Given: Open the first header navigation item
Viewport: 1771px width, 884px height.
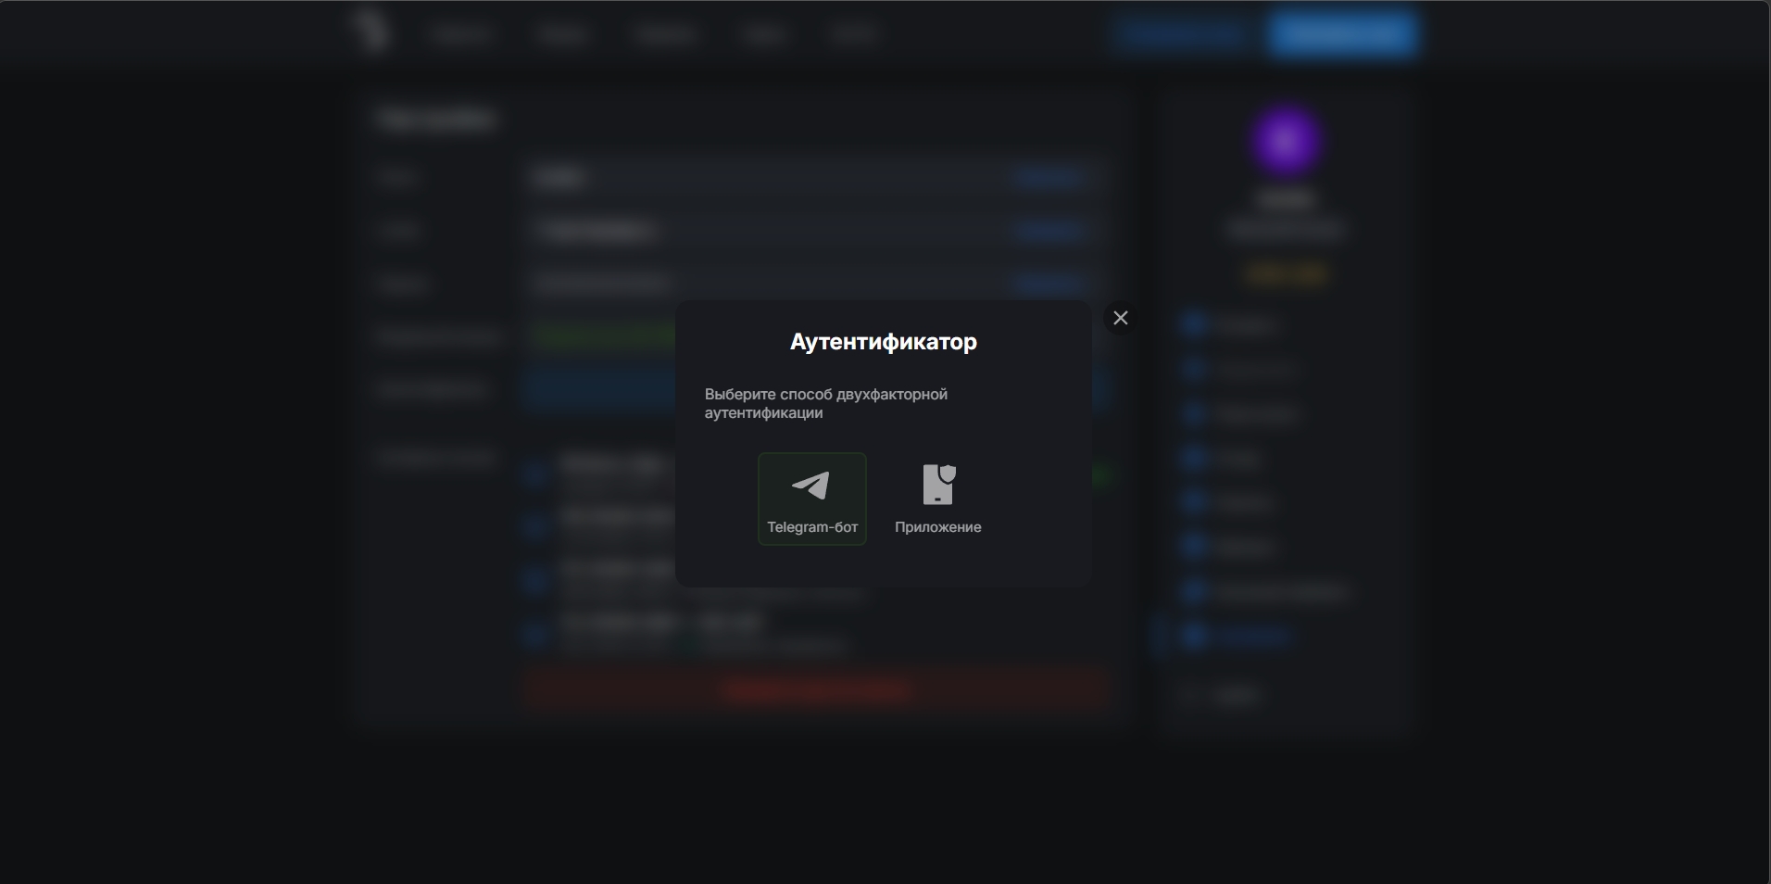Looking at the screenshot, I should (x=460, y=35).
